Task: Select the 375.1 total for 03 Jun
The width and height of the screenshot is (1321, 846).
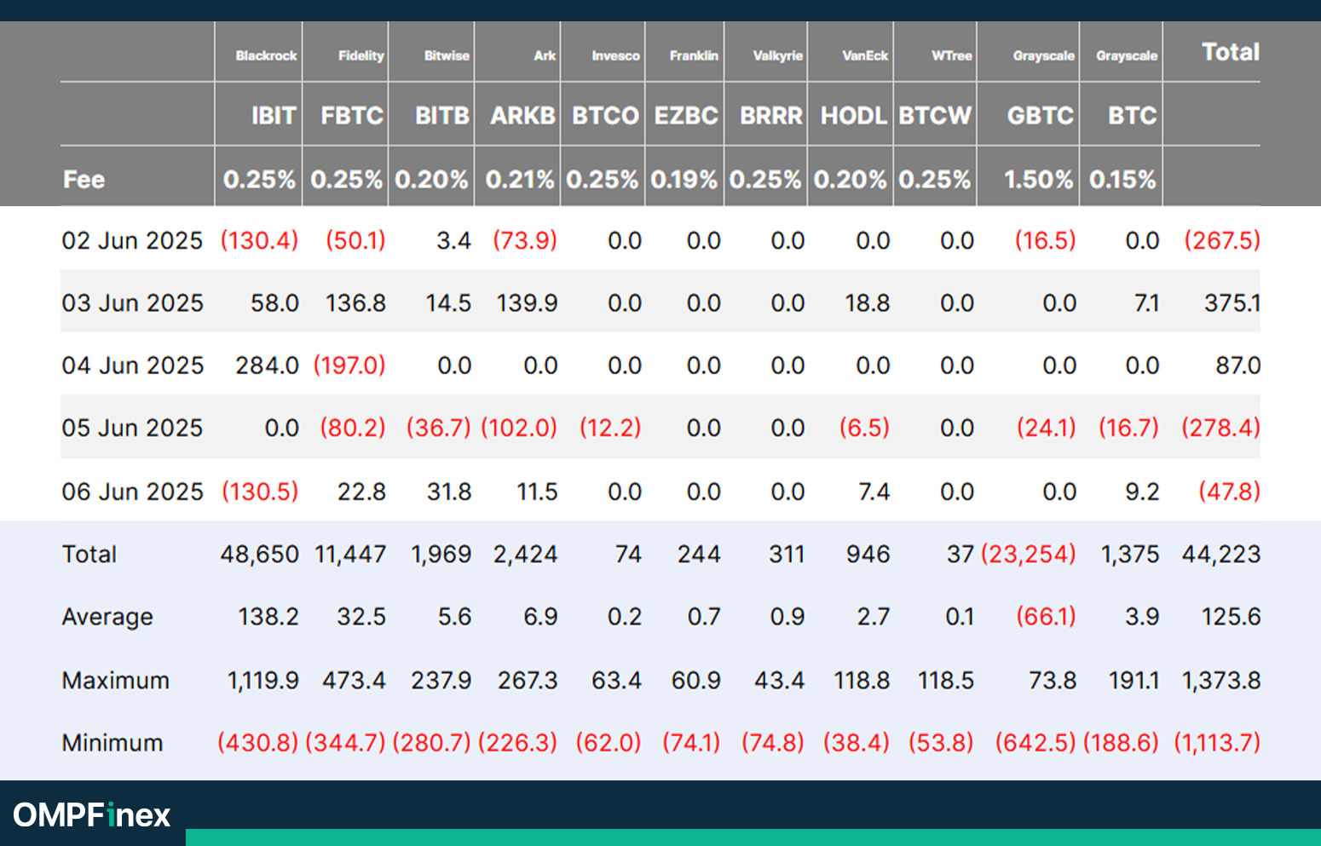Action: pyautogui.click(x=1232, y=302)
